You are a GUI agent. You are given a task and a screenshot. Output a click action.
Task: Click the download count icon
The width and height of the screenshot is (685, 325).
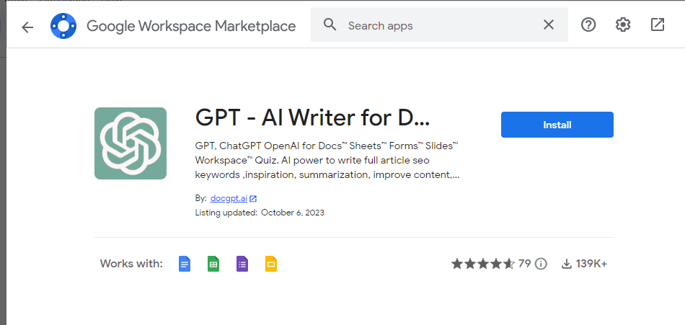coord(566,264)
